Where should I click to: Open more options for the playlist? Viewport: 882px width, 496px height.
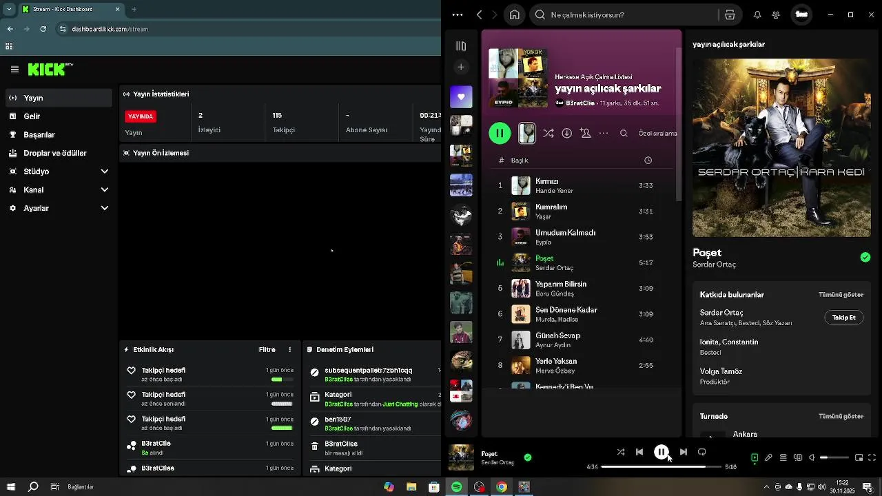click(604, 133)
